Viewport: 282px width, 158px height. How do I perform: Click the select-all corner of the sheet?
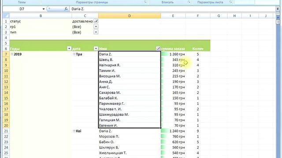(x=6, y=16)
